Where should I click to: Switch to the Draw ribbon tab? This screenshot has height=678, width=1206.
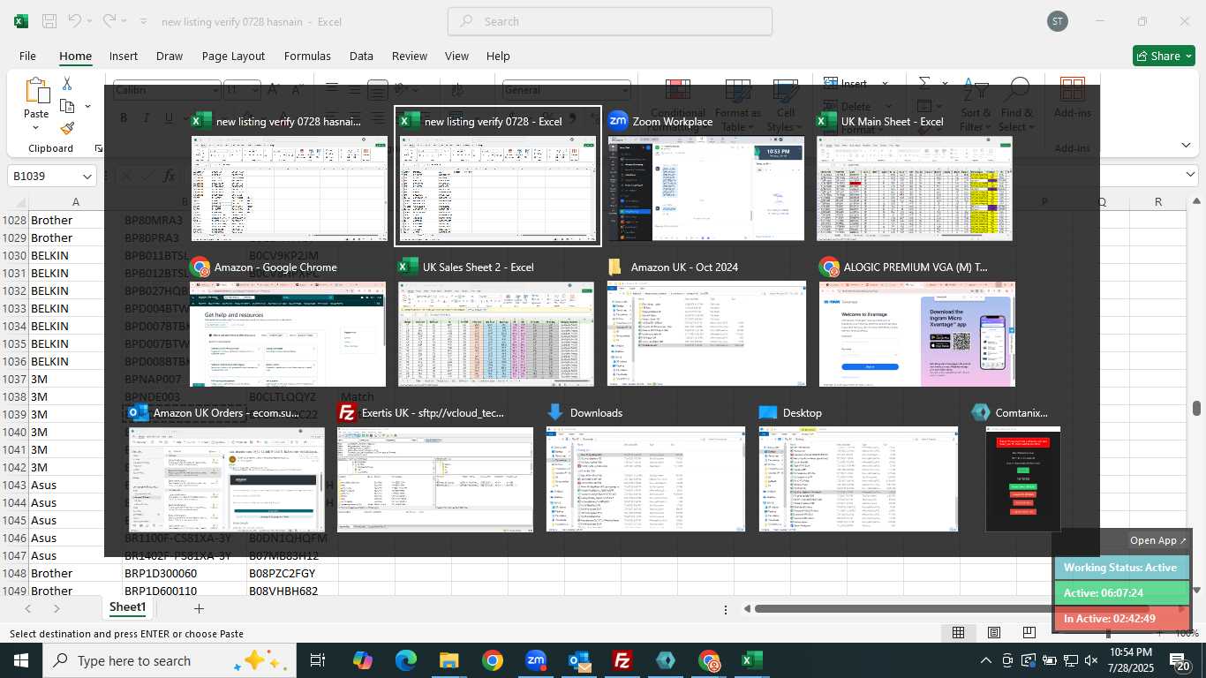(x=170, y=56)
